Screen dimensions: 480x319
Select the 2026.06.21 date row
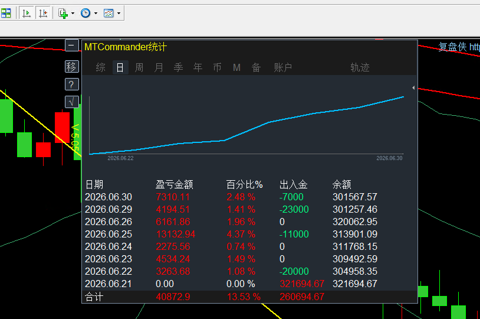pos(109,284)
